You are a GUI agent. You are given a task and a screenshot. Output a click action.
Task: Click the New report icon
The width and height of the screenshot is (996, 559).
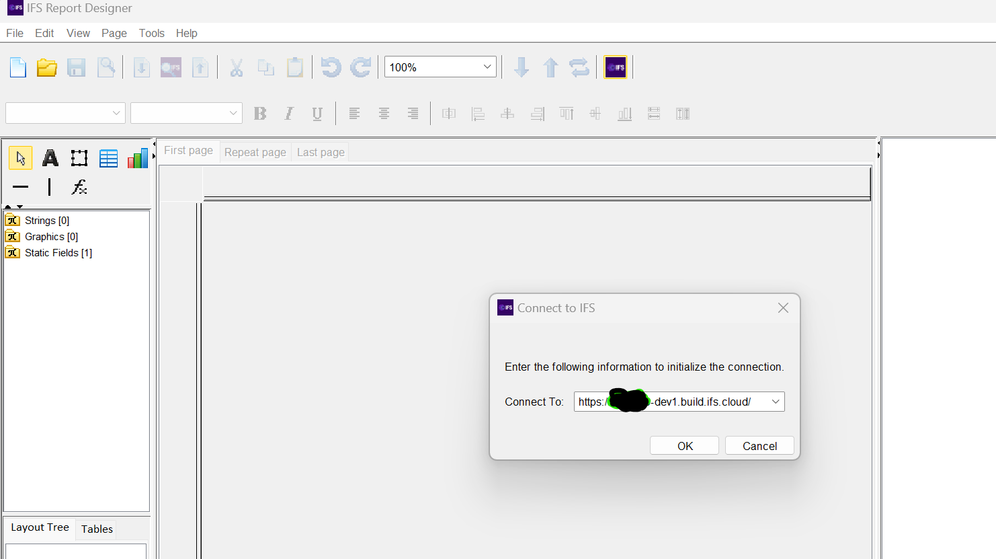pos(18,67)
